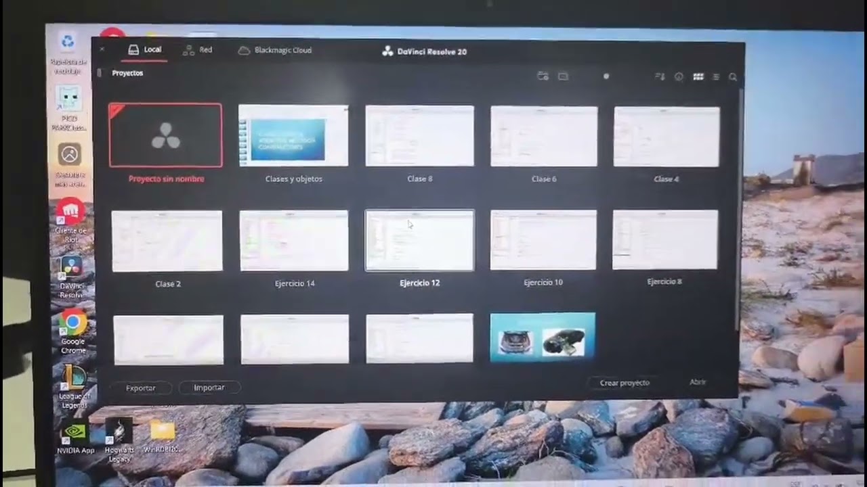
Task: Select the Clase 2 project thumbnail
Action: tap(167, 241)
